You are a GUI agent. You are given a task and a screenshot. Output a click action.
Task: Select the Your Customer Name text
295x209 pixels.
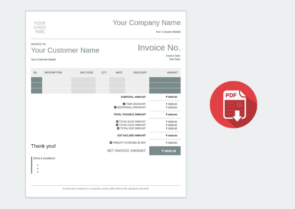65,51
